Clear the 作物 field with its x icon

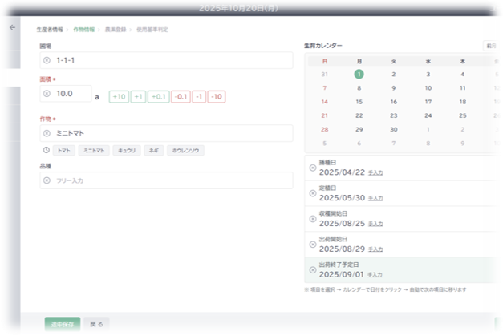tap(47, 133)
